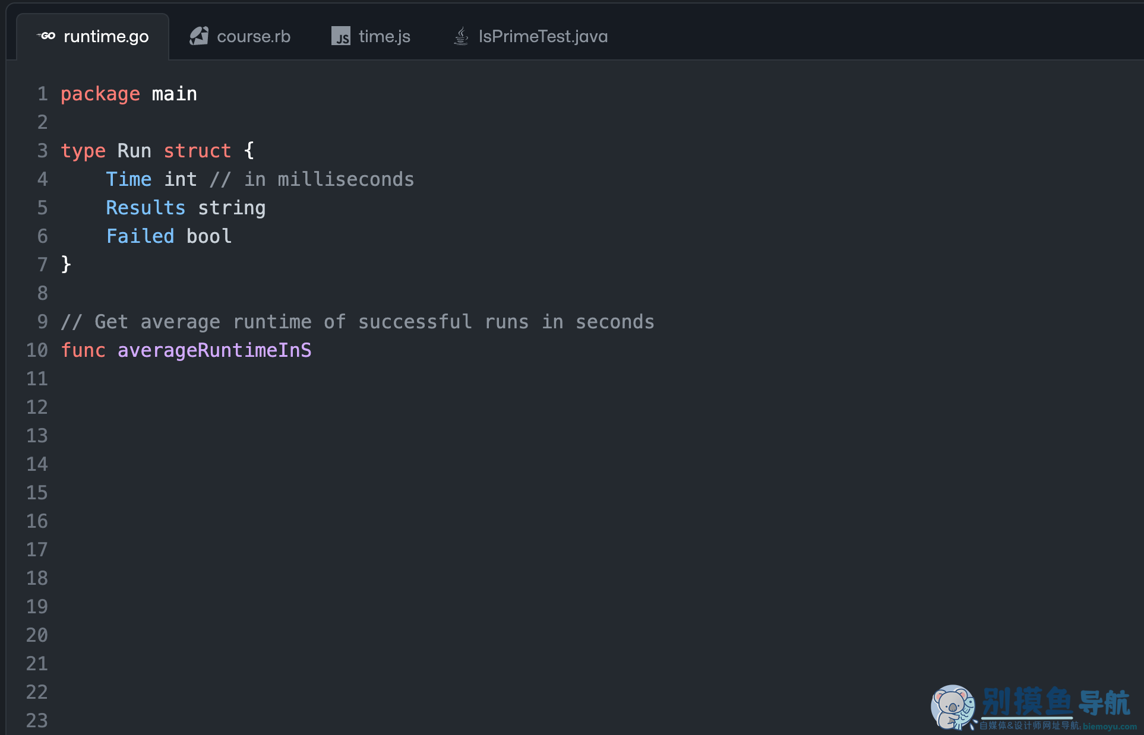
Task: Click the closing brace on line 7
Action: (x=66, y=265)
